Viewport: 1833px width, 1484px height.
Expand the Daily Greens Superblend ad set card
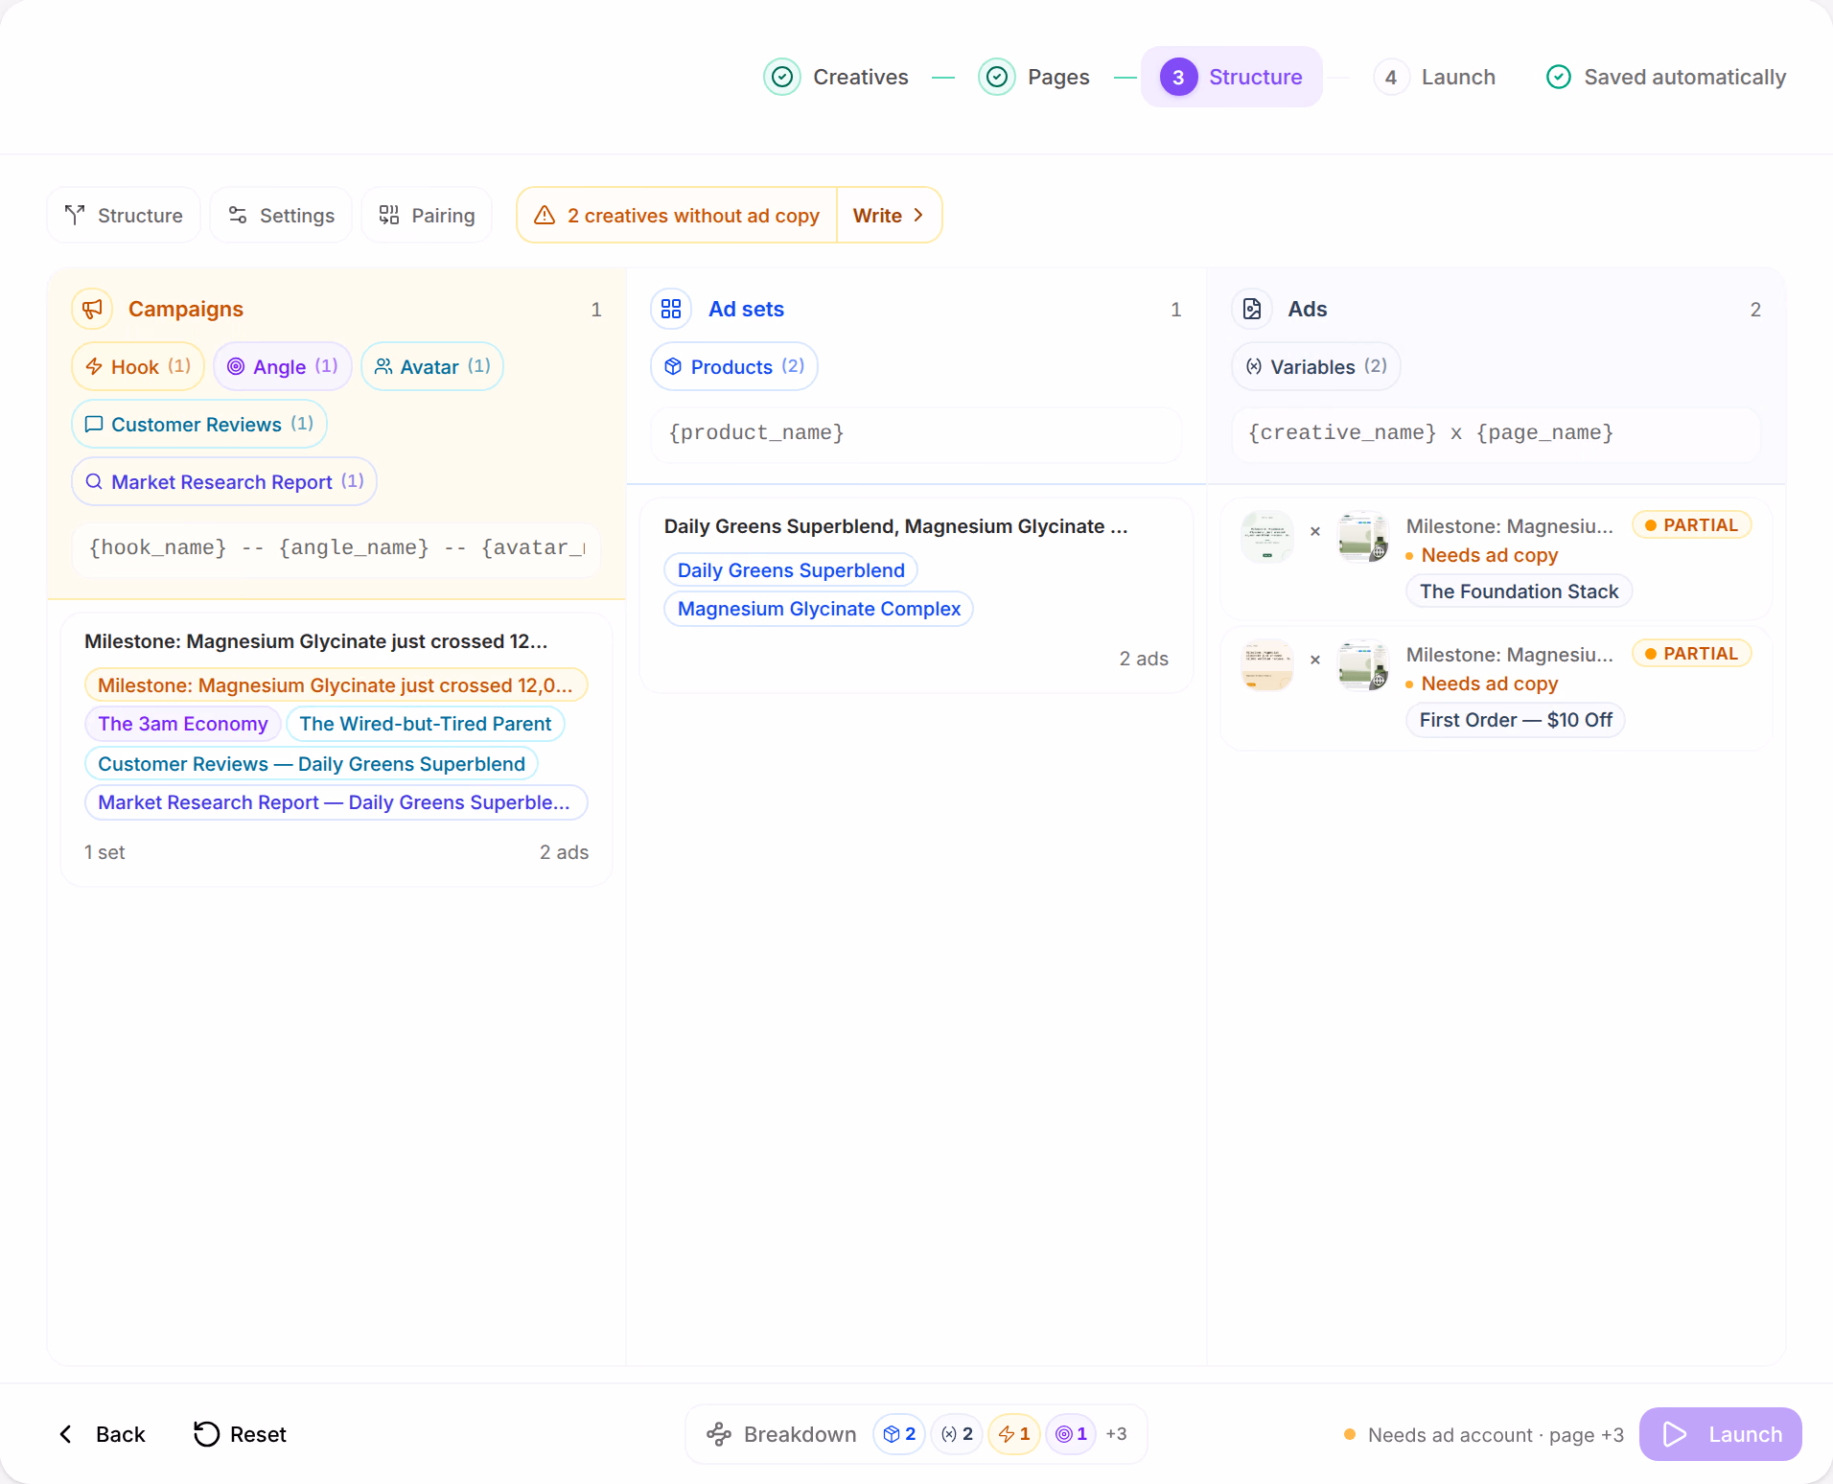(x=916, y=595)
